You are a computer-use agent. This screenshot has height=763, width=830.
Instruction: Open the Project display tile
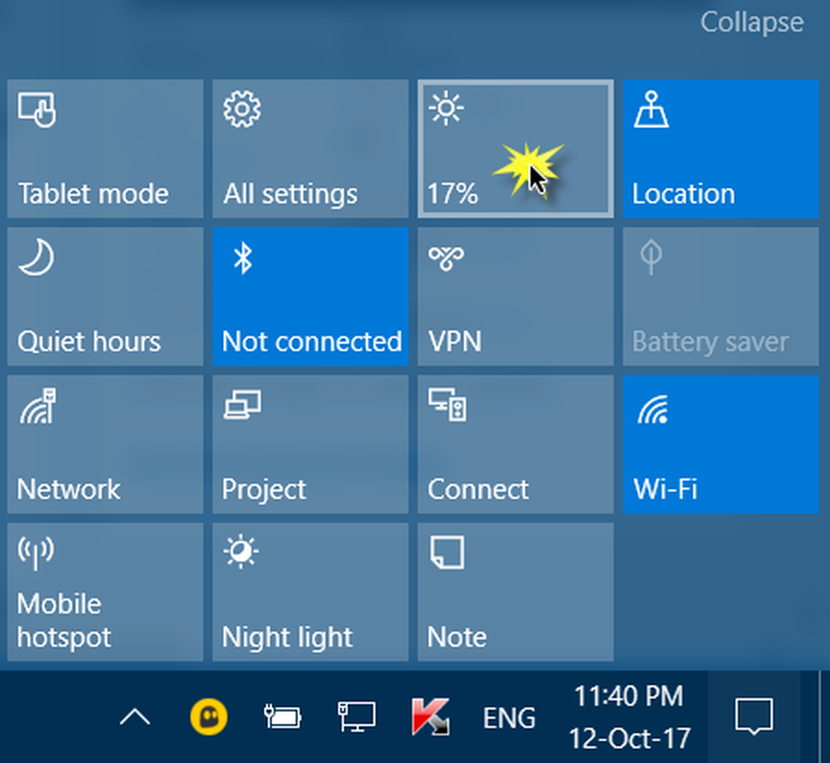click(310, 444)
